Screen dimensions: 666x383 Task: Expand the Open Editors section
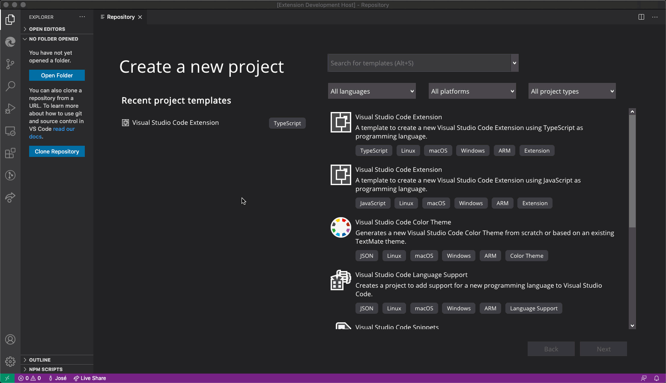[57, 29]
